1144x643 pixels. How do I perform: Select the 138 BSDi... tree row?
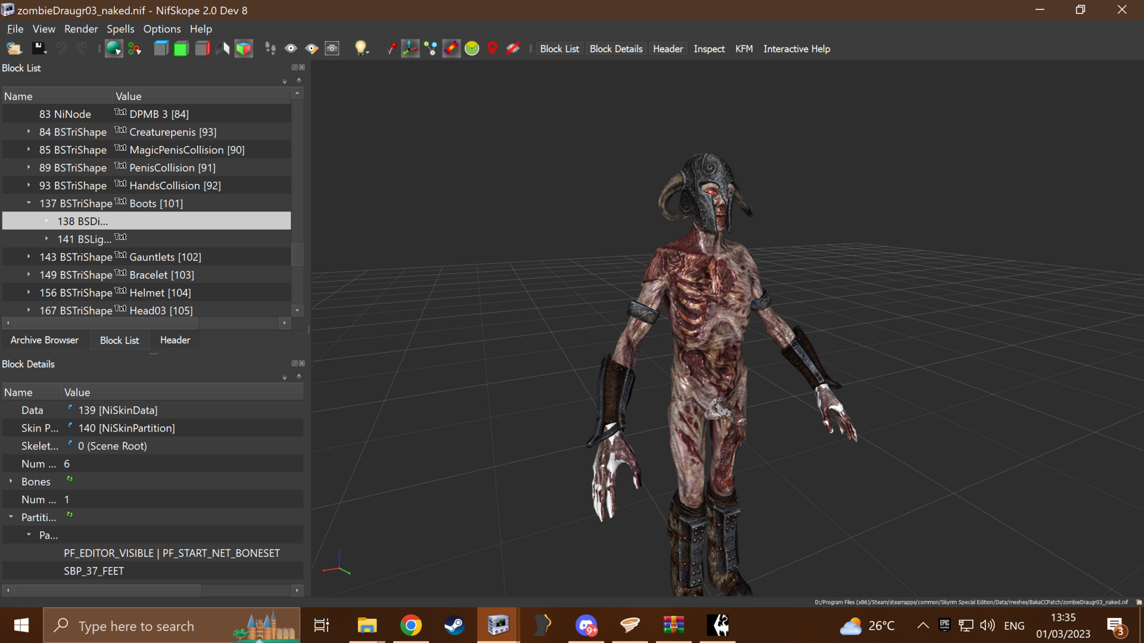tap(147, 221)
